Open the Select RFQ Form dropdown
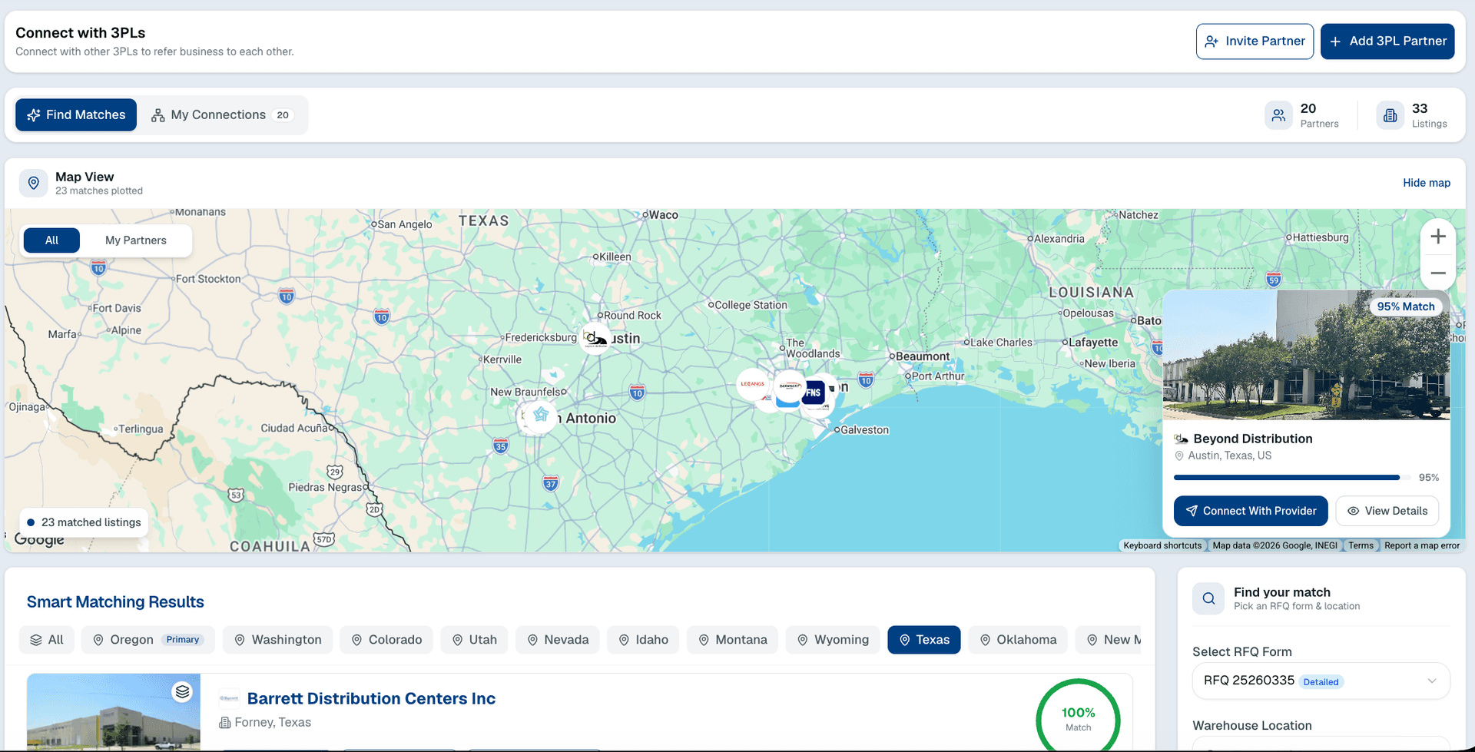Viewport: 1475px width, 752px height. coord(1321,681)
